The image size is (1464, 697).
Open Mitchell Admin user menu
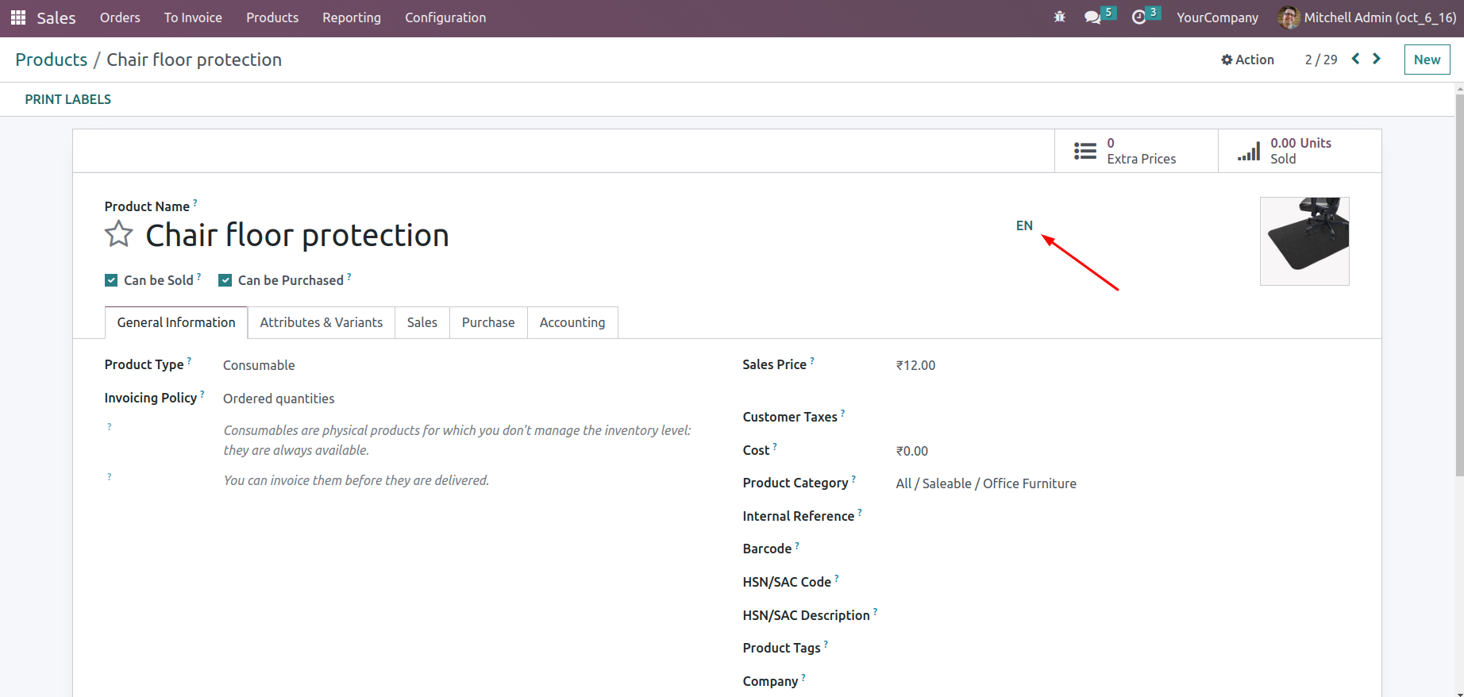1368,17
